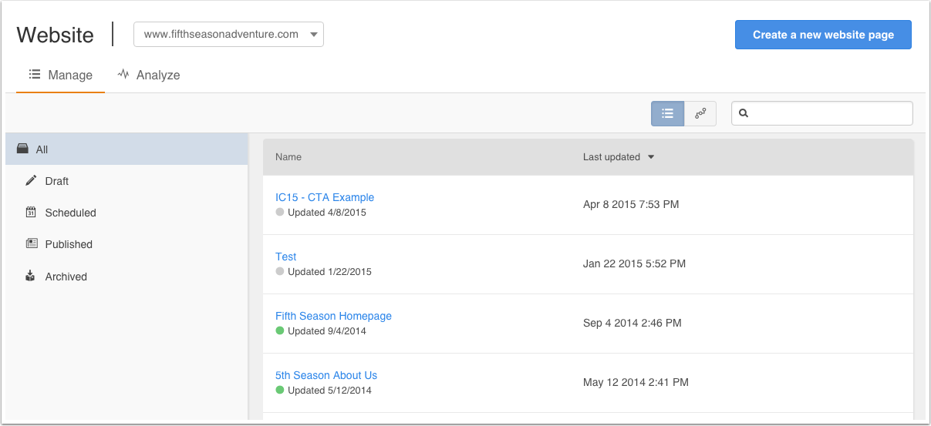The width and height of the screenshot is (931, 426).
Task: Click the Updated 9/4/2014 status text
Action: point(327,330)
